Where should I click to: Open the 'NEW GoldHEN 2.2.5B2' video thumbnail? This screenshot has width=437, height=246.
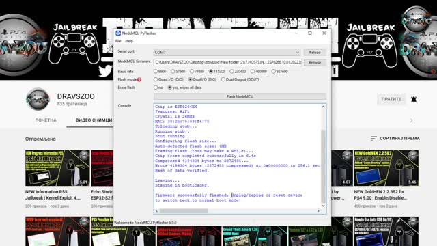point(386,168)
